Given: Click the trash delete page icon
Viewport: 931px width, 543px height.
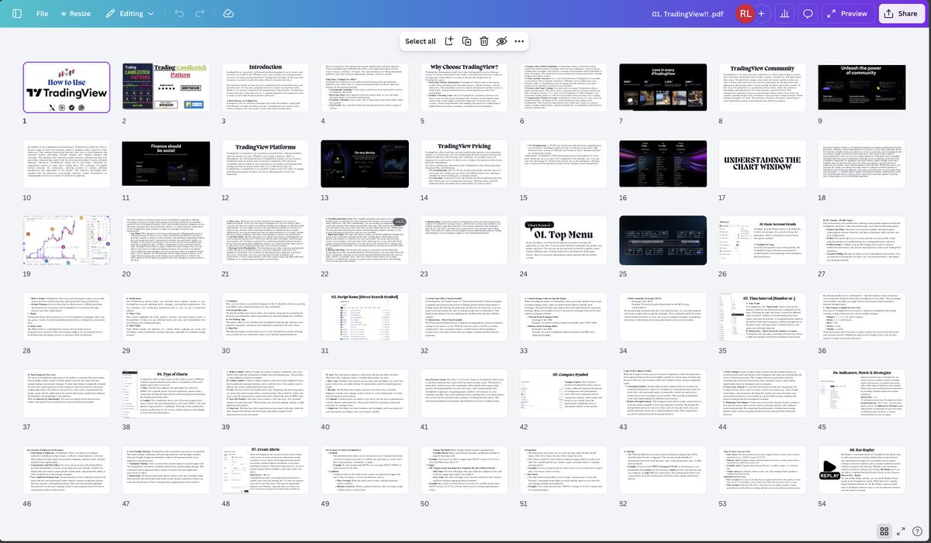Looking at the screenshot, I should (484, 41).
